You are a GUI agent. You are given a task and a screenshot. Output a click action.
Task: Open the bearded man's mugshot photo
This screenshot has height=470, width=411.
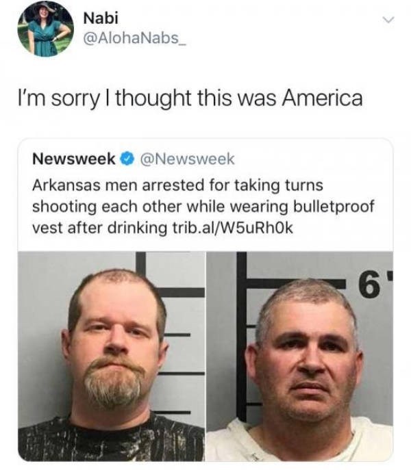click(x=112, y=356)
